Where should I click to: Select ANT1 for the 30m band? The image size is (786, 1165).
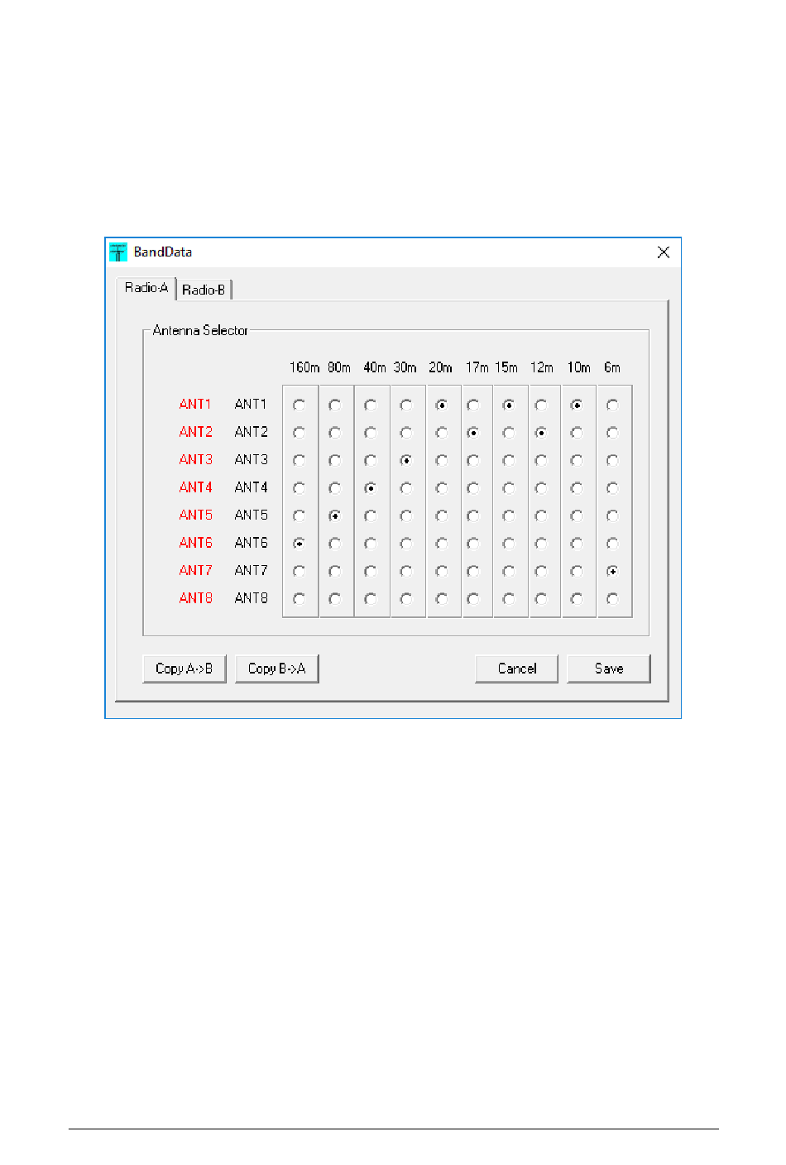click(x=406, y=405)
